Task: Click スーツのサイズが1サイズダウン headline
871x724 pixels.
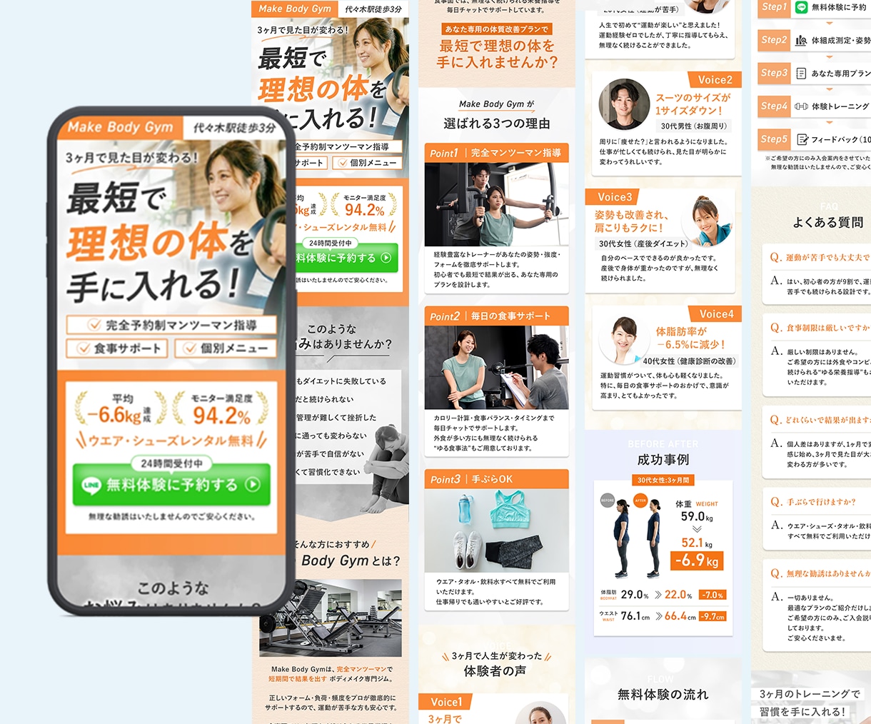Action: coord(693,104)
